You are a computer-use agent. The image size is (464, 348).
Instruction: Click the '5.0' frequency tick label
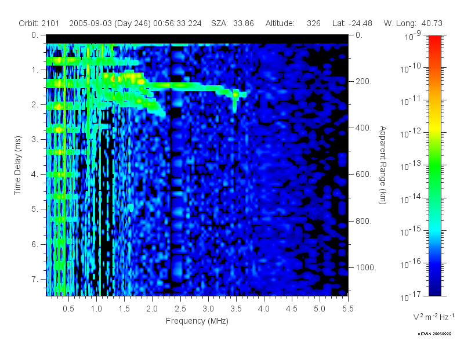coord(320,309)
